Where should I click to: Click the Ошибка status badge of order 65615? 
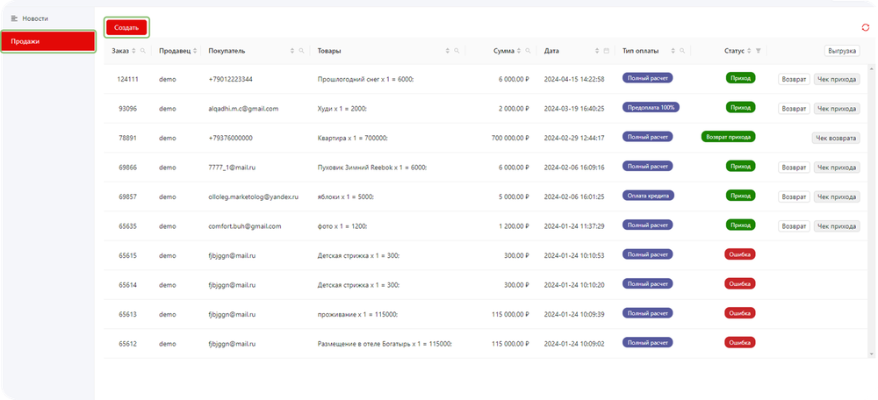click(740, 254)
